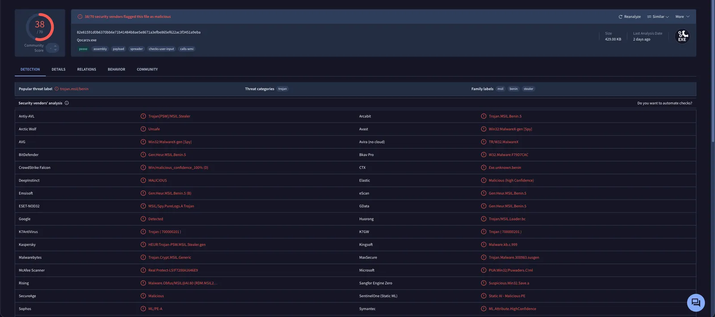The width and height of the screenshot is (715, 317).
Task: Click warning icon in Microsoft row
Action: tap(484, 271)
